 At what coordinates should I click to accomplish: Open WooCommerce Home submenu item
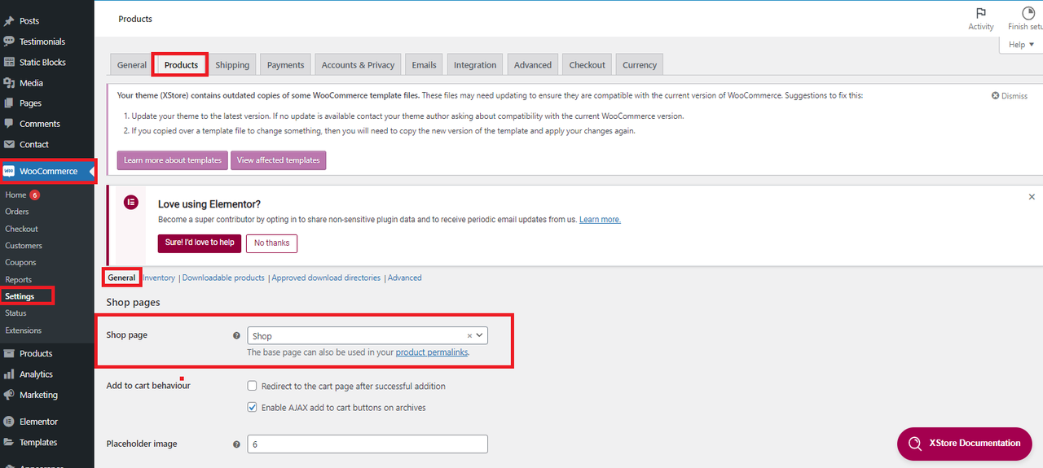click(x=15, y=195)
